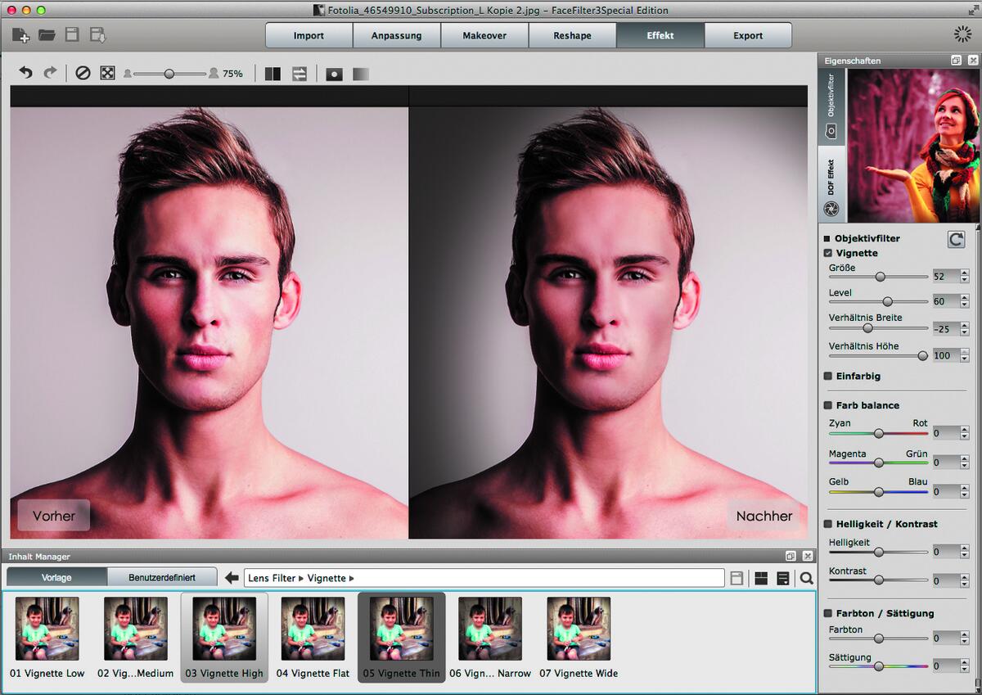The width and height of the screenshot is (982, 695).
Task: Open the search icon in Inhalt Manager
Action: pyautogui.click(x=805, y=578)
